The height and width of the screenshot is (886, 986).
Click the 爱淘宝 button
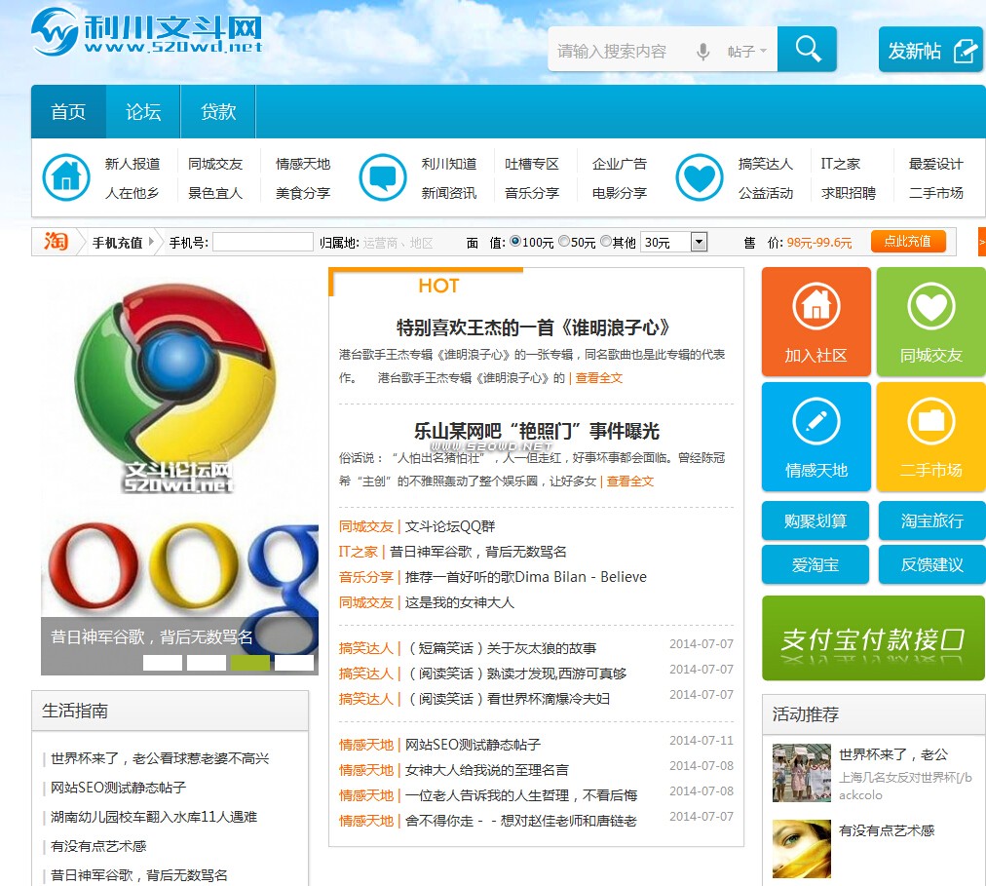coord(815,564)
